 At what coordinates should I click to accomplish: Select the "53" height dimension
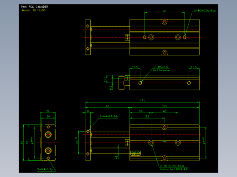click(27, 143)
